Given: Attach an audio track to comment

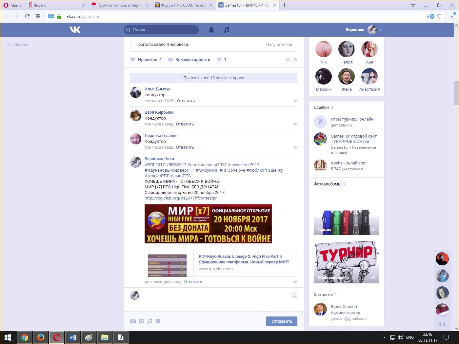Looking at the screenshot, I should 150,321.
